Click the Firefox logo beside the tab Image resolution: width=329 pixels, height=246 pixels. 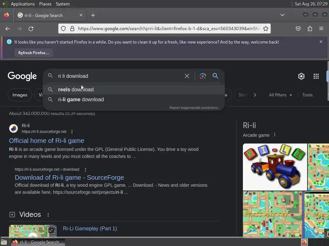6,15
